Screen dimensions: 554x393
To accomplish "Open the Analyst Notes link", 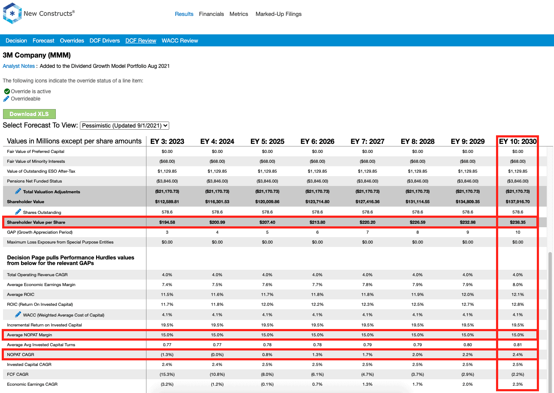I will (19, 66).
